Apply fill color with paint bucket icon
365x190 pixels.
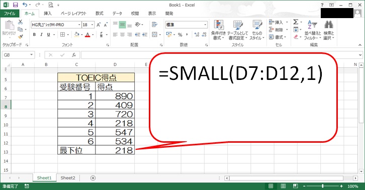click(x=76, y=35)
